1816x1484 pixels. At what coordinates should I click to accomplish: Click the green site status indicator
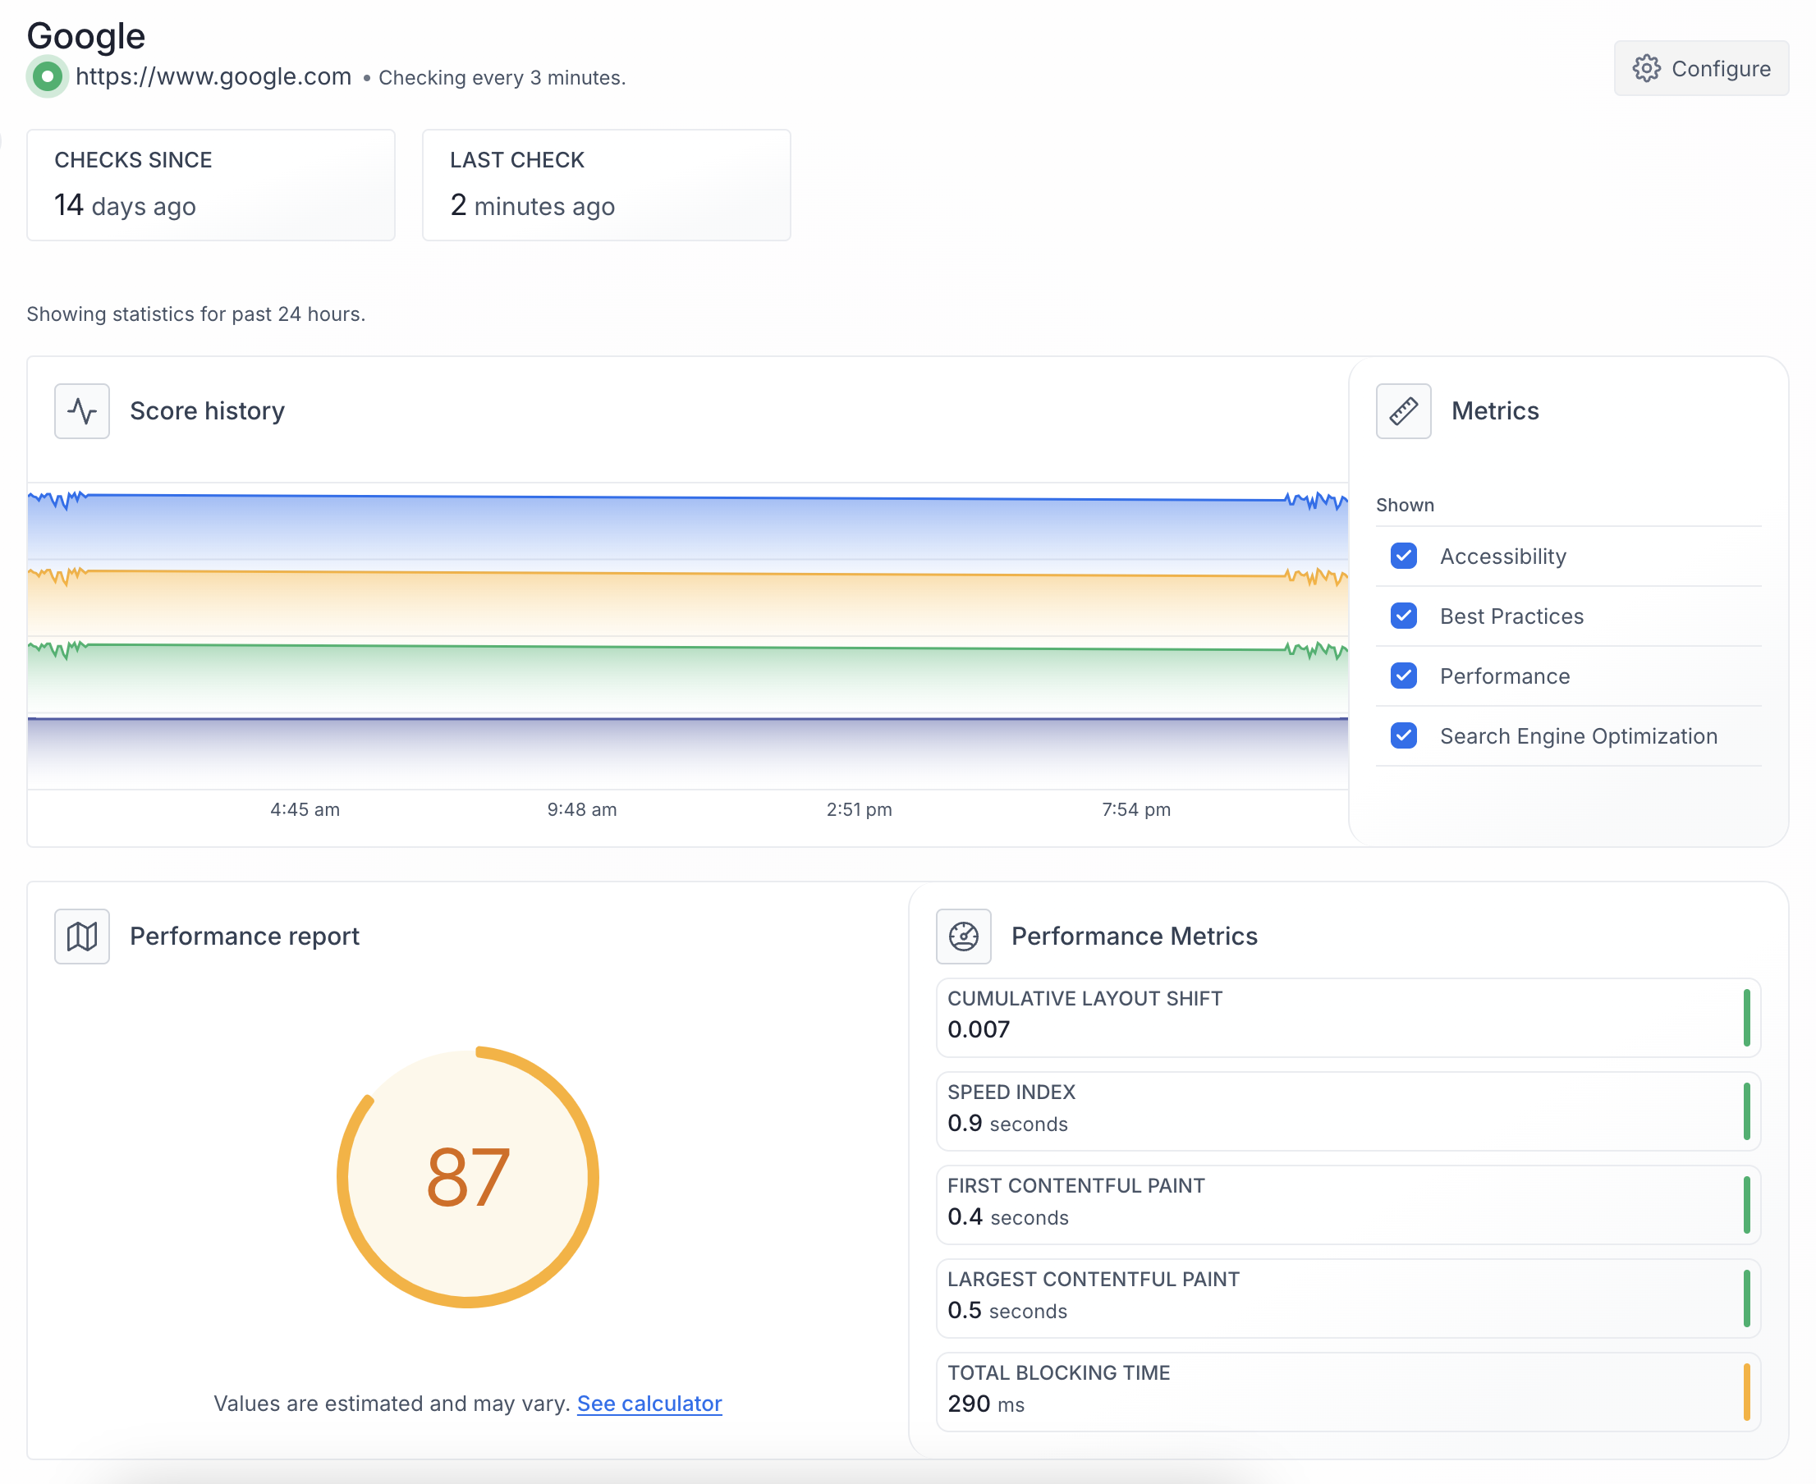coord(48,77)
